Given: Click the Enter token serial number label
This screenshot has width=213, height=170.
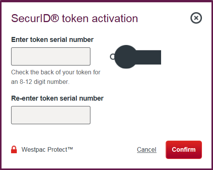Looking at the screenshot, I should [52, 40].
